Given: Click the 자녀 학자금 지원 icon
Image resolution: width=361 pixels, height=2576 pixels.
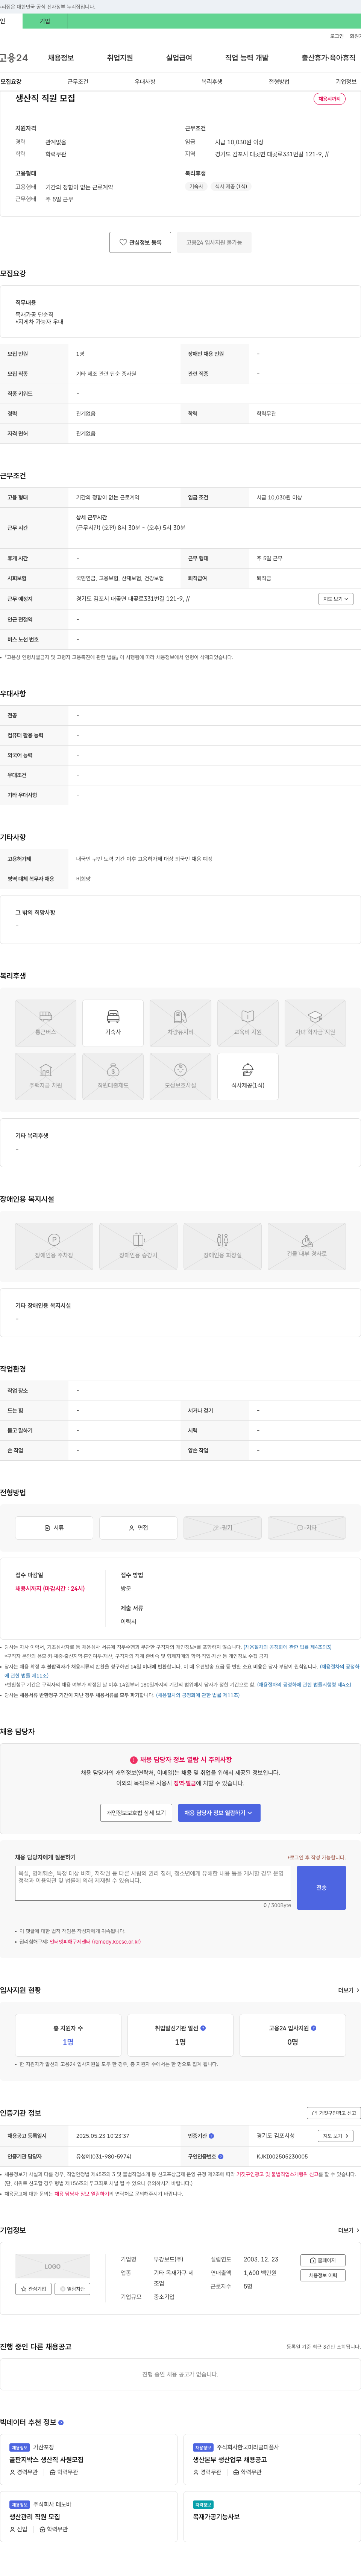Looking at the screenshot, I should (x=315, y=1023).
